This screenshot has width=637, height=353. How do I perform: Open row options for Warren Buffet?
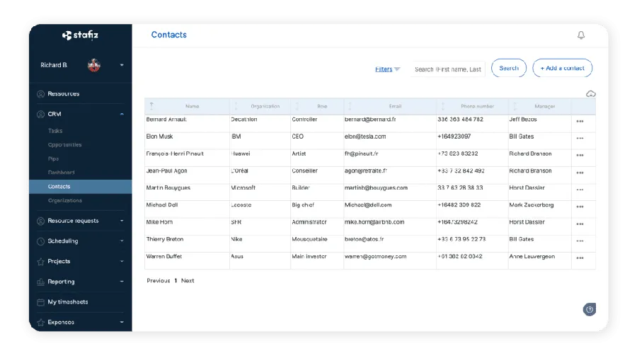[x=580, y=258]
